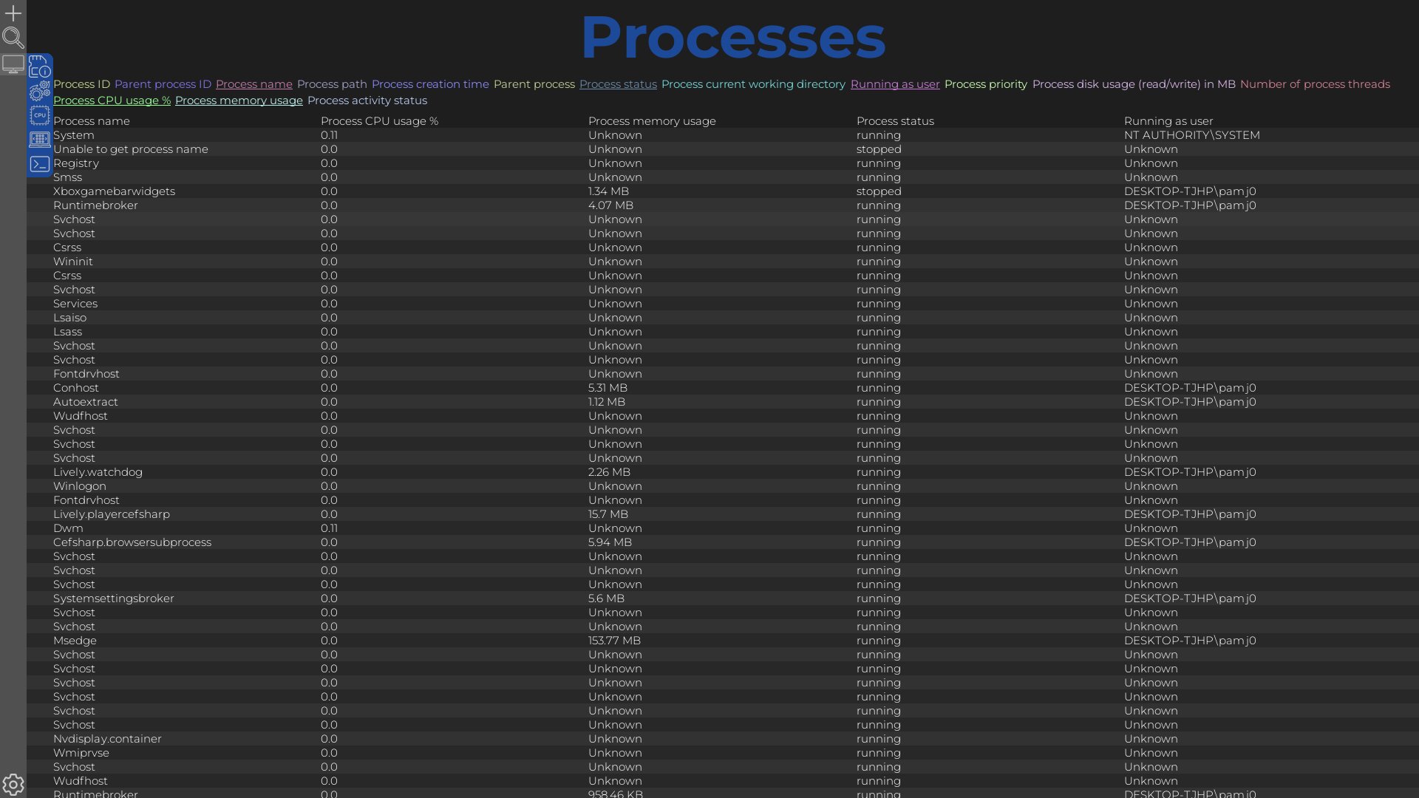Enable the Parent process ID column
The height and width of the screenshot is (798, 1419).
tap(163, 84)
